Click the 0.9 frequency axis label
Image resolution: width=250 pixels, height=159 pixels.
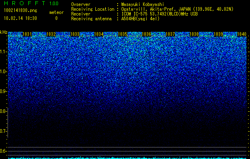[x=3, y=91]
